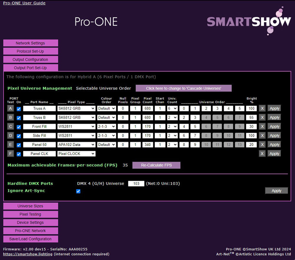Click port test button F

click(10, 154)
